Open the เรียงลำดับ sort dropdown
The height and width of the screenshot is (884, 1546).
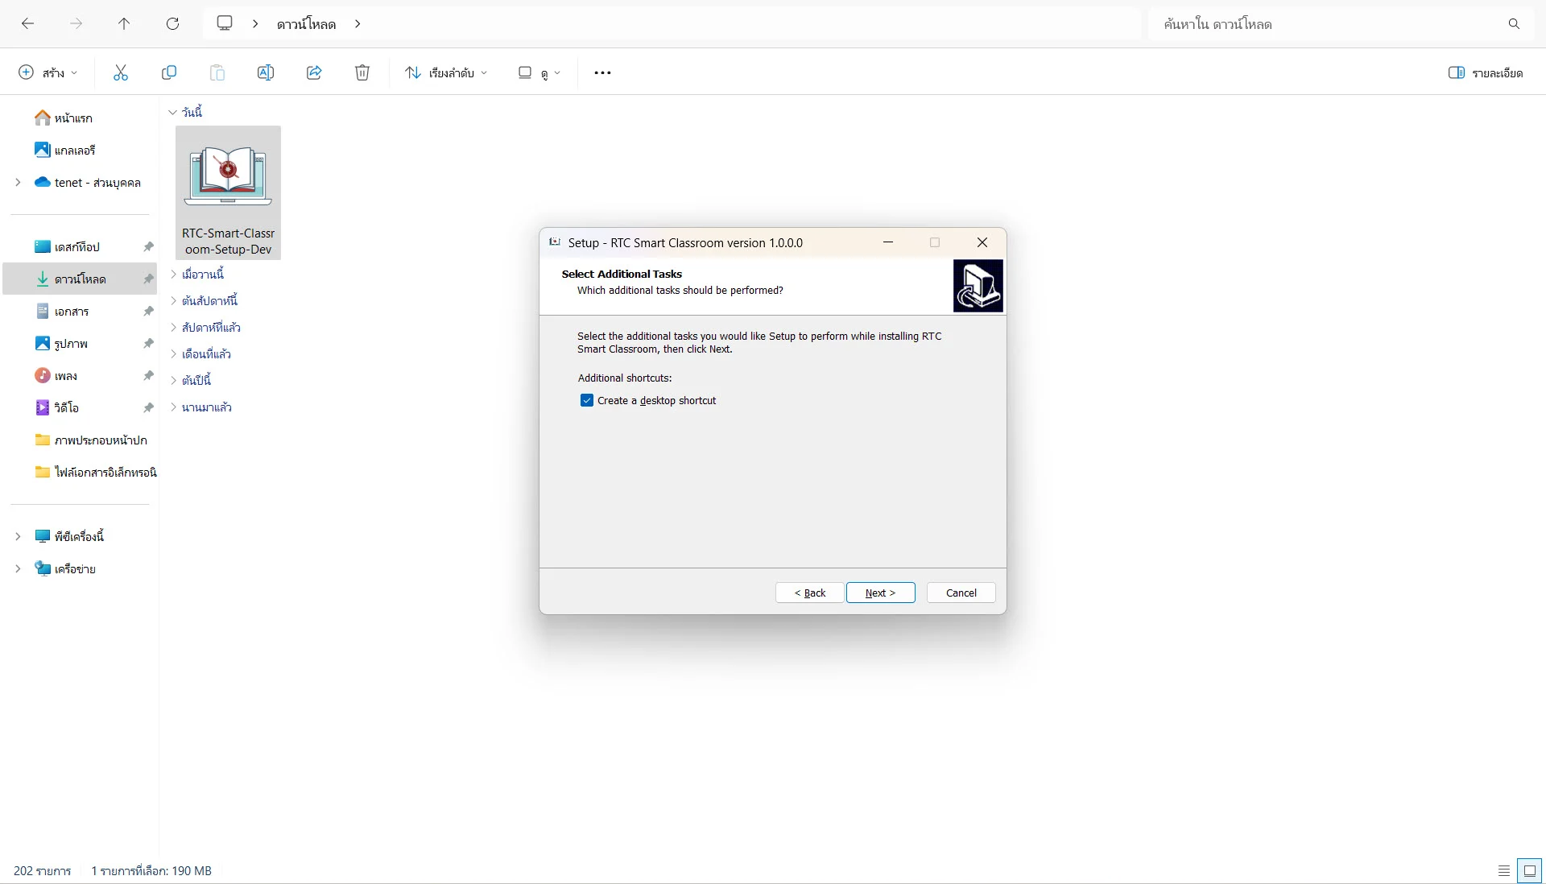click(446, 72)
